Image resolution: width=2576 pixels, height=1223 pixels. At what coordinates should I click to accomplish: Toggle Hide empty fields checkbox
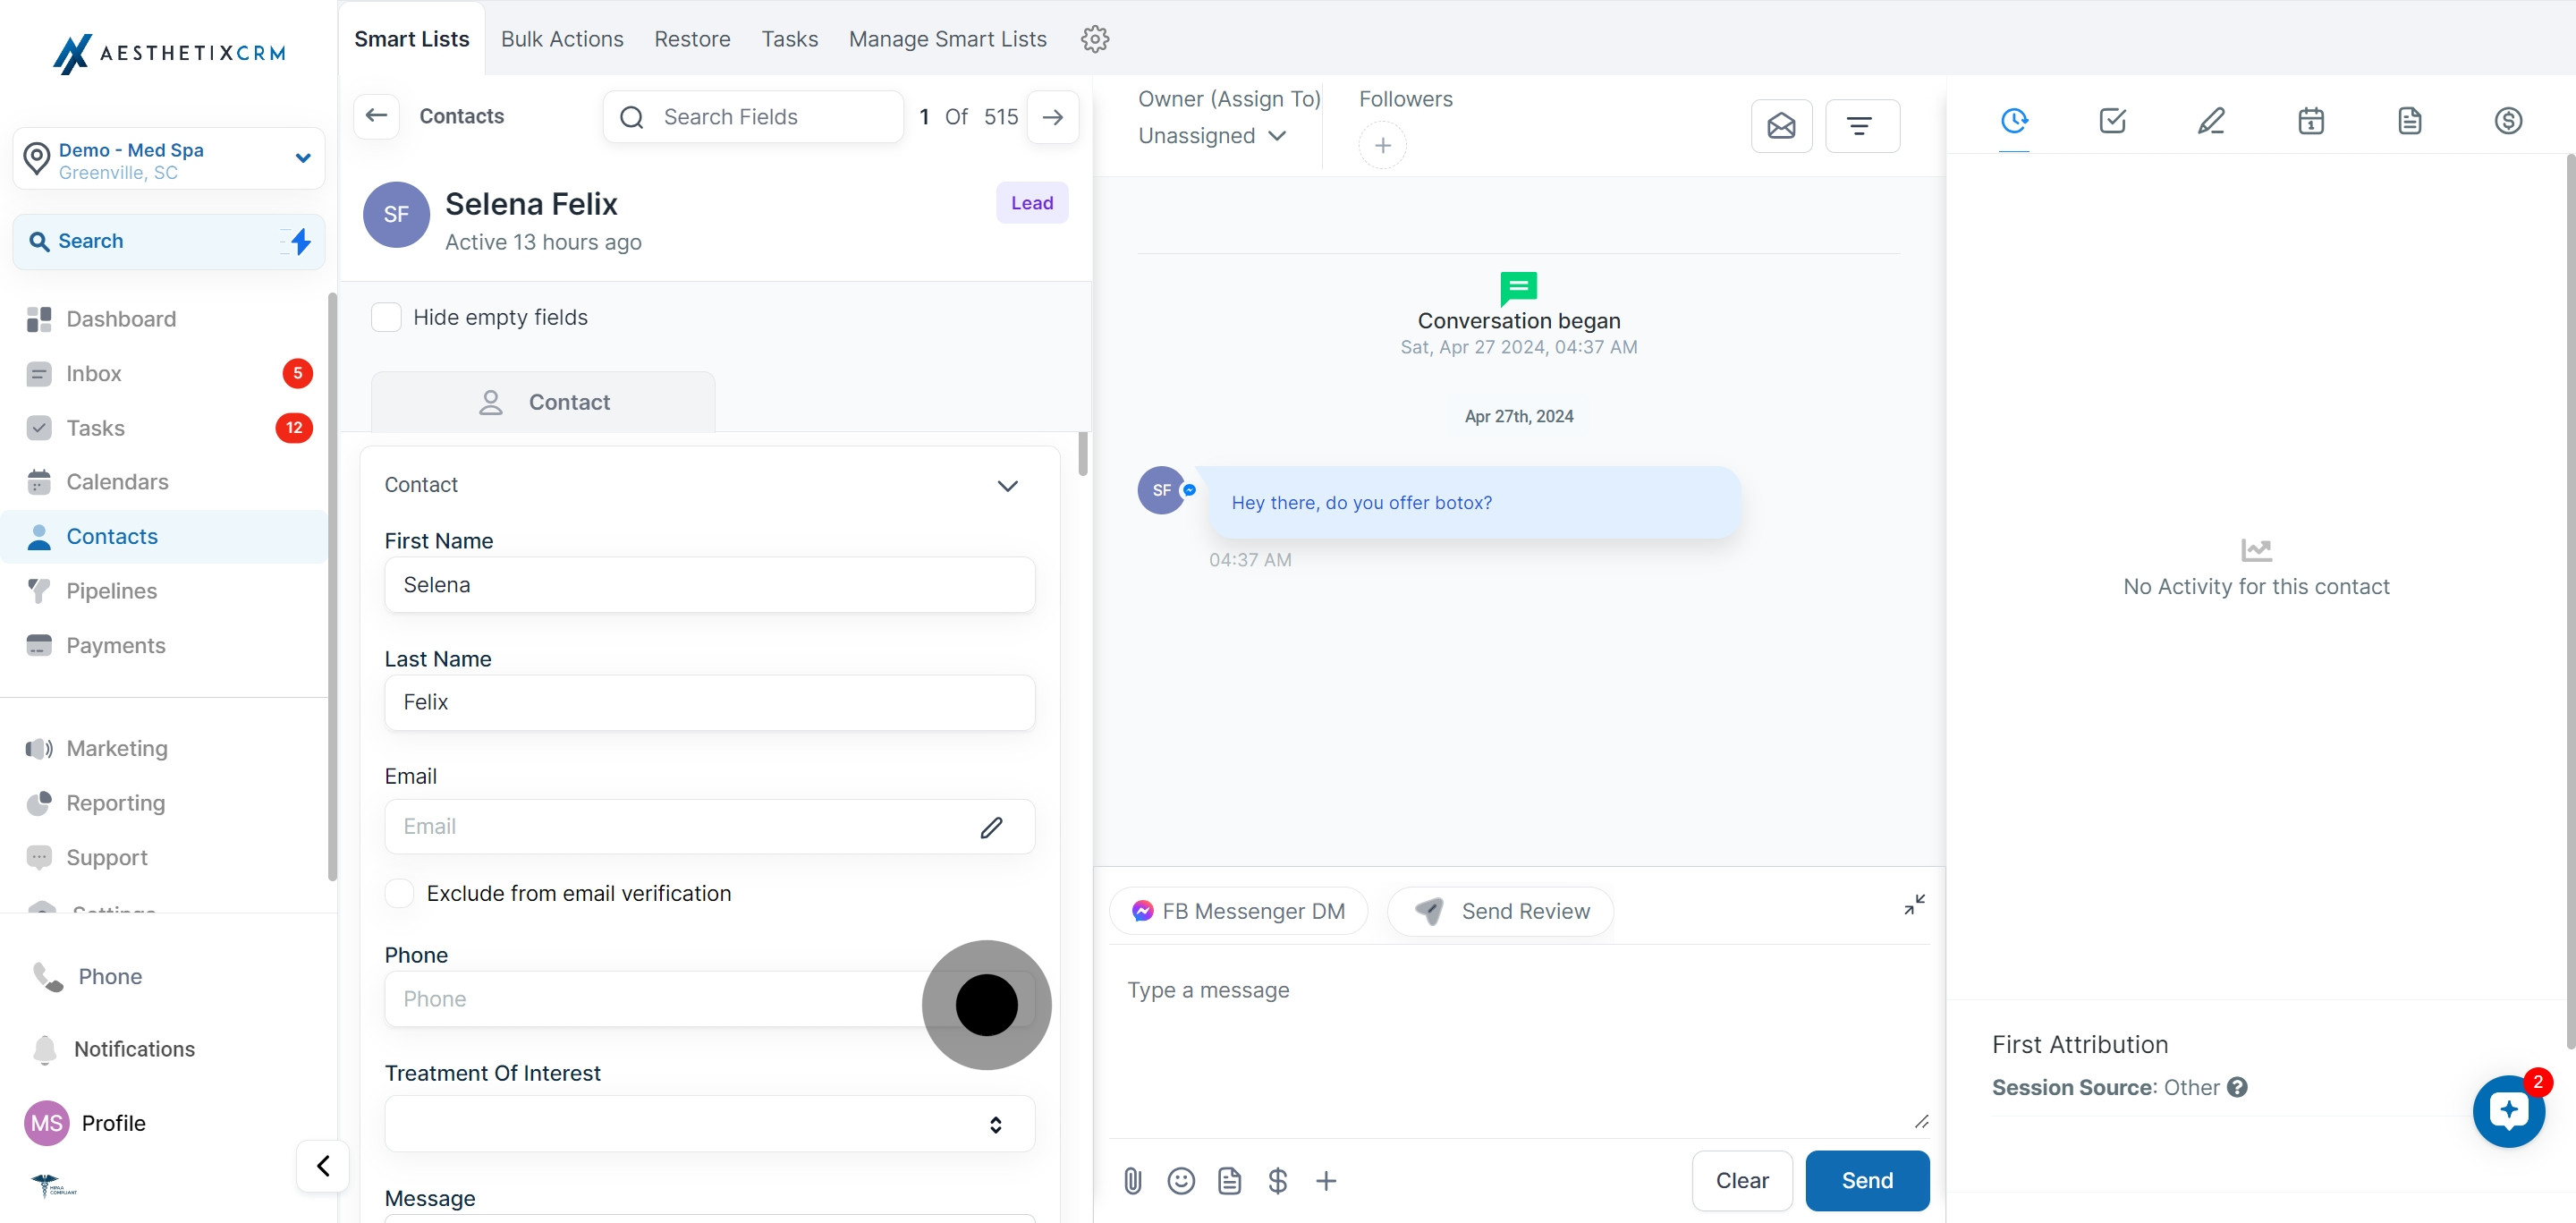[x=386, y=317]
